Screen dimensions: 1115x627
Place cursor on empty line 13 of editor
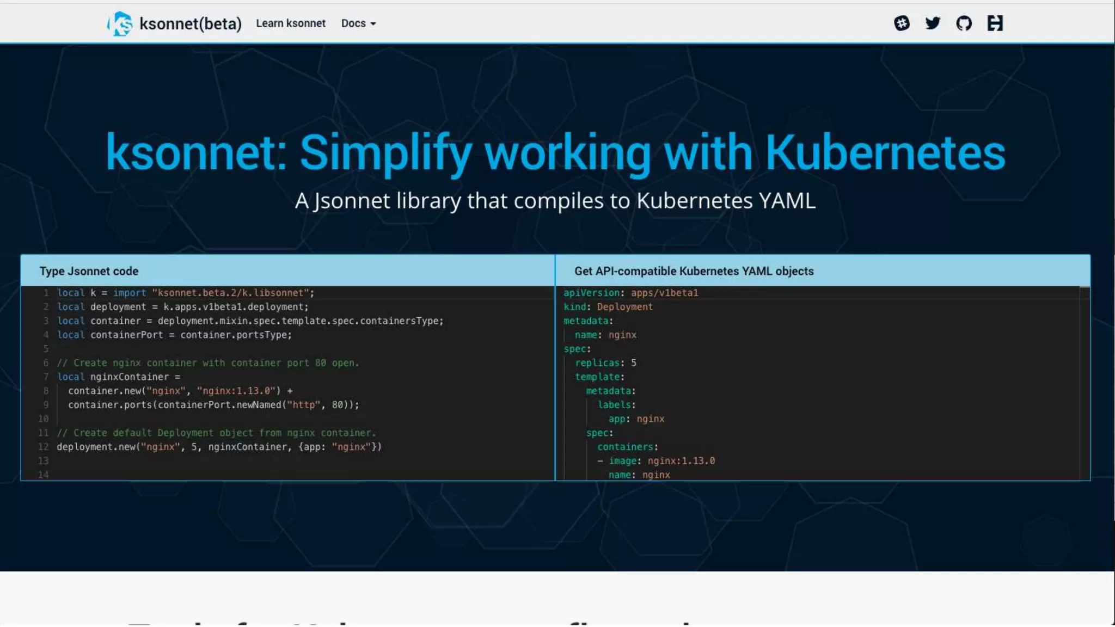point(218,461)
